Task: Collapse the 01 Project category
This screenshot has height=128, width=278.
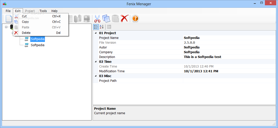Action: [x=96, y=33]
